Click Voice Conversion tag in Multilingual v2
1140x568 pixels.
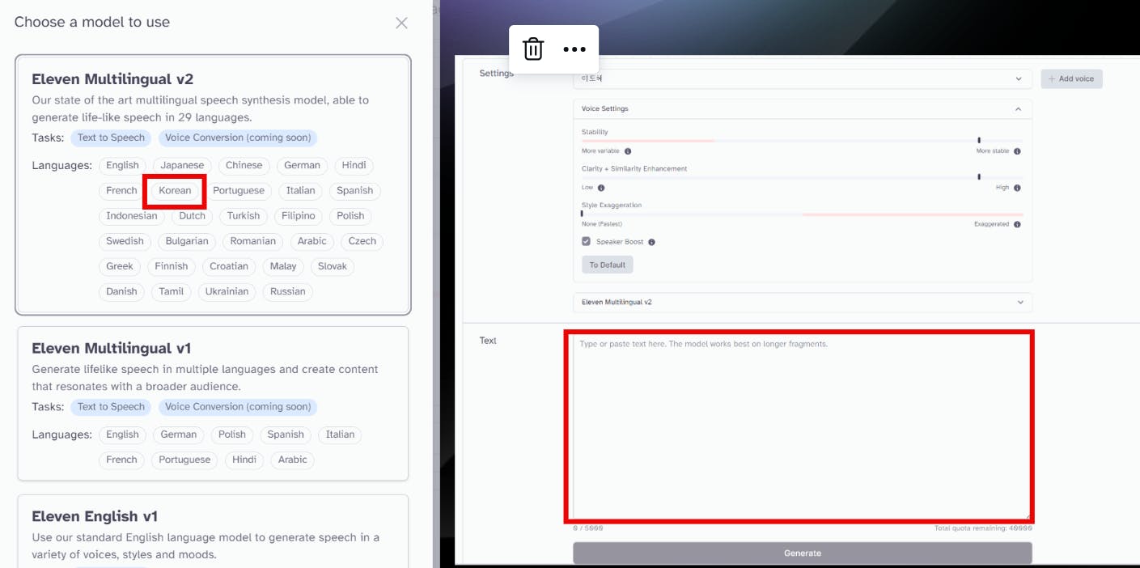238,138
